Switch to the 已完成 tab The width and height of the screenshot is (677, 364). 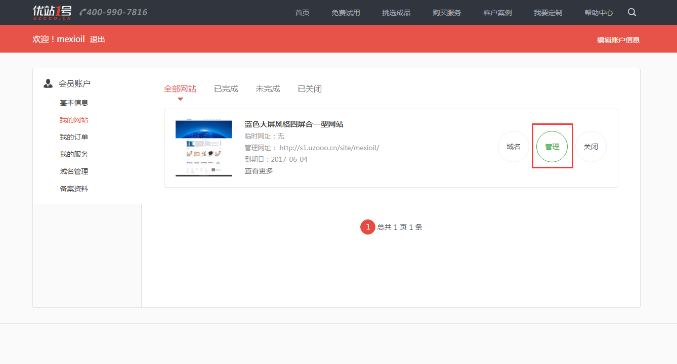pos(226,88)
